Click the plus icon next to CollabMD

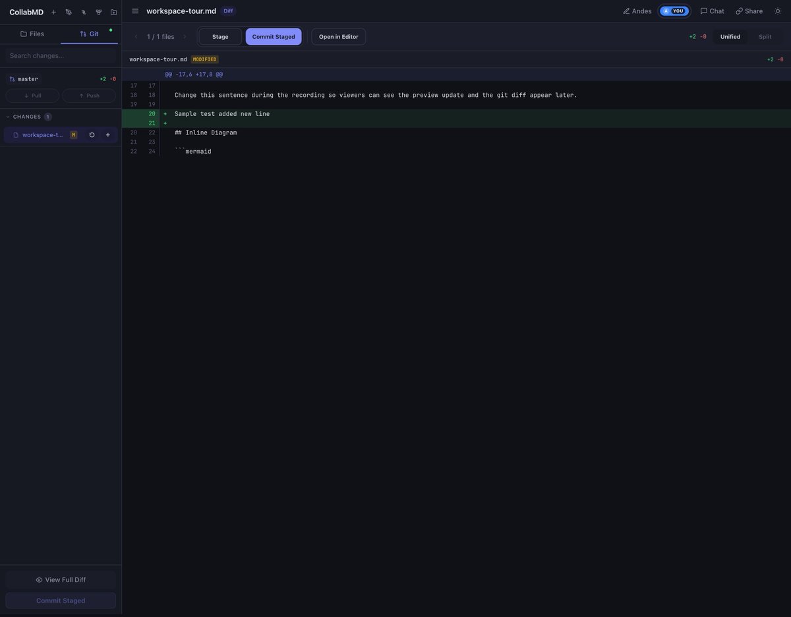click(x=54, y=12)
